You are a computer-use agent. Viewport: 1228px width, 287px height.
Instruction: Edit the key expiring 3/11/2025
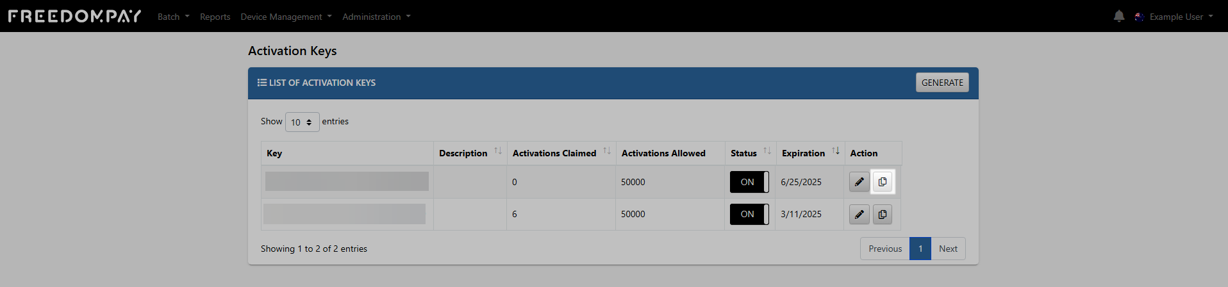[x=859, y=214]
